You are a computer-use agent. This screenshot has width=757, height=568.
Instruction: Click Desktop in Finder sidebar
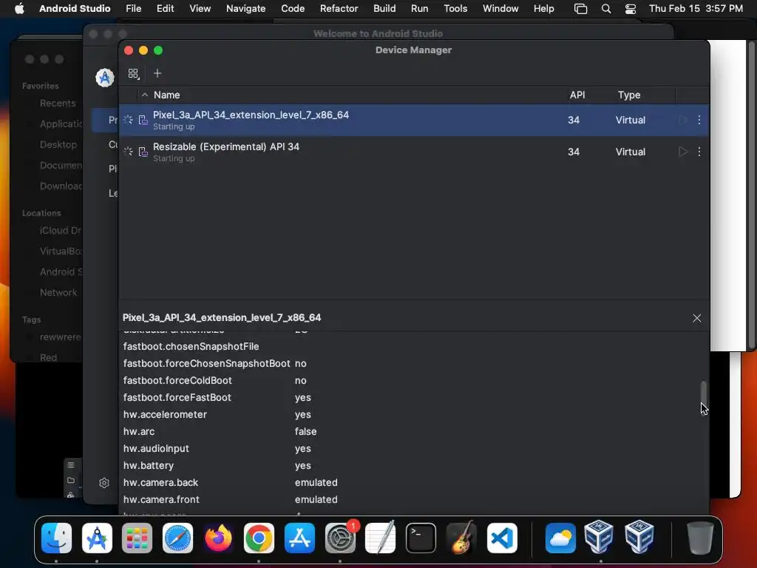58,144
